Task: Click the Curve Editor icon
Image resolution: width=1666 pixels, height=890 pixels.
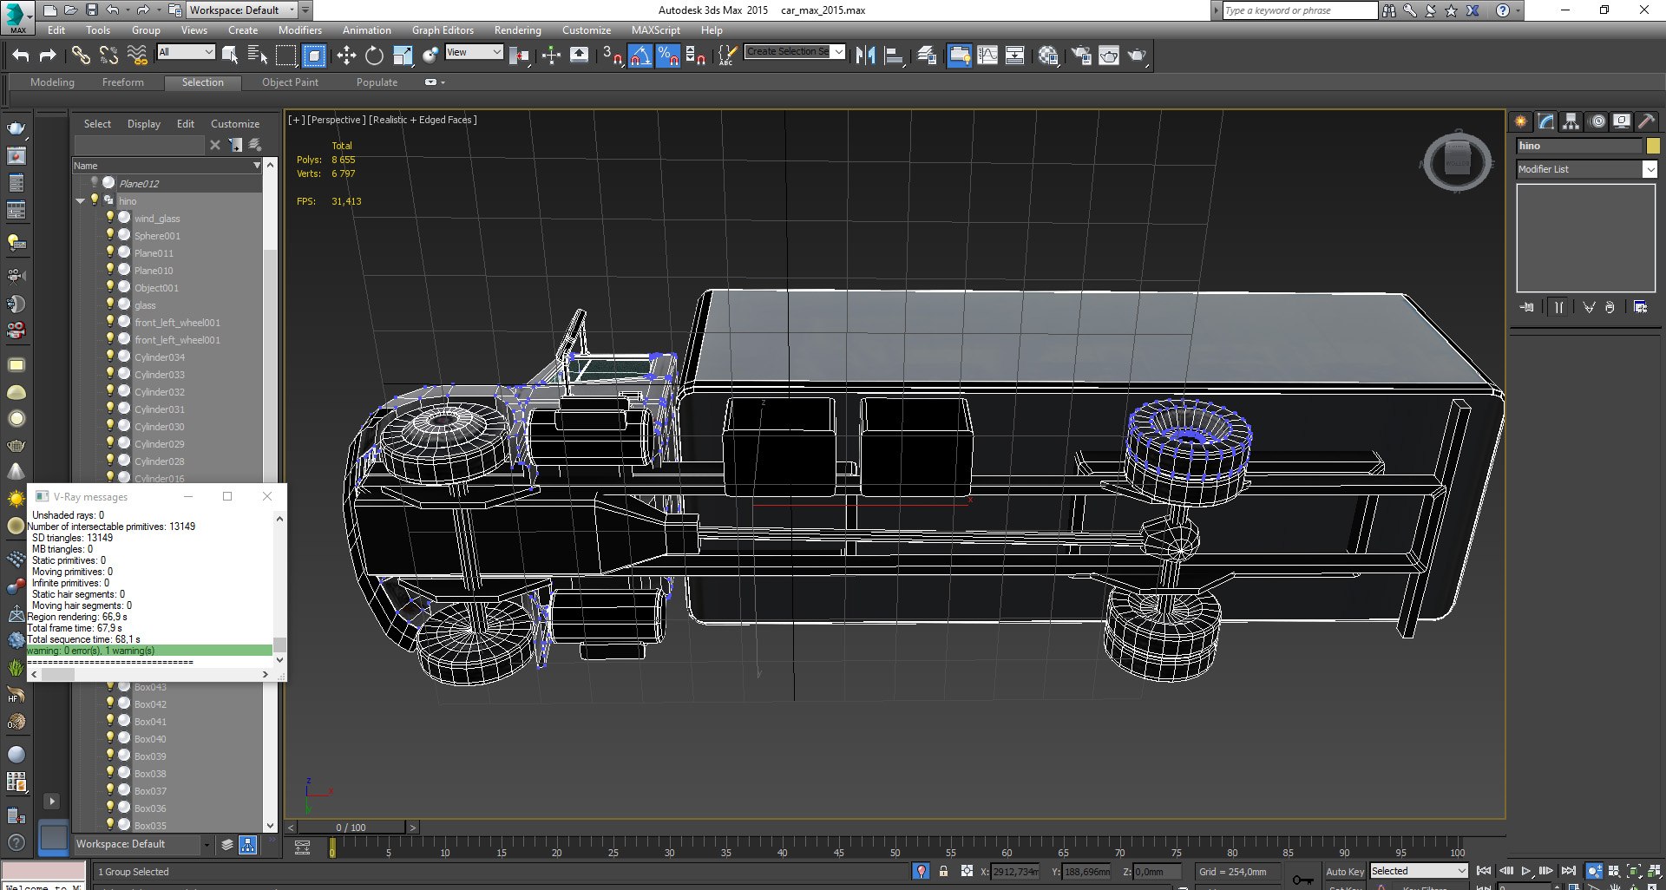Action: click(x=987, y=56)
